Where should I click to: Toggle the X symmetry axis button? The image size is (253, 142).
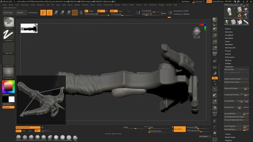[19, 131]
